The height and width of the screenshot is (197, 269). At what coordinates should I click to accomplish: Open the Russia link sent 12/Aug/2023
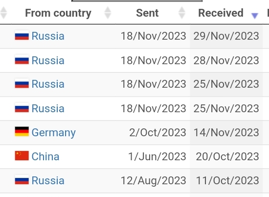48,180
